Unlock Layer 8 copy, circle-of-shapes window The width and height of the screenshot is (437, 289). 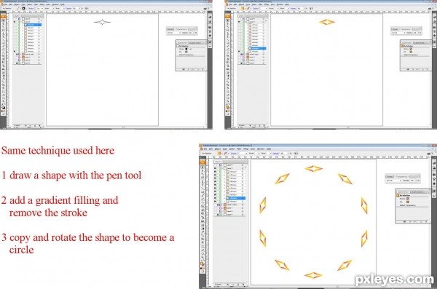click(x=218, y=205)
